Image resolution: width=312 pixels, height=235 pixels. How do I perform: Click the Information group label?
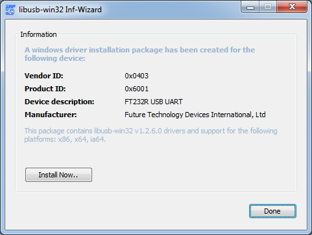[38, 34]
